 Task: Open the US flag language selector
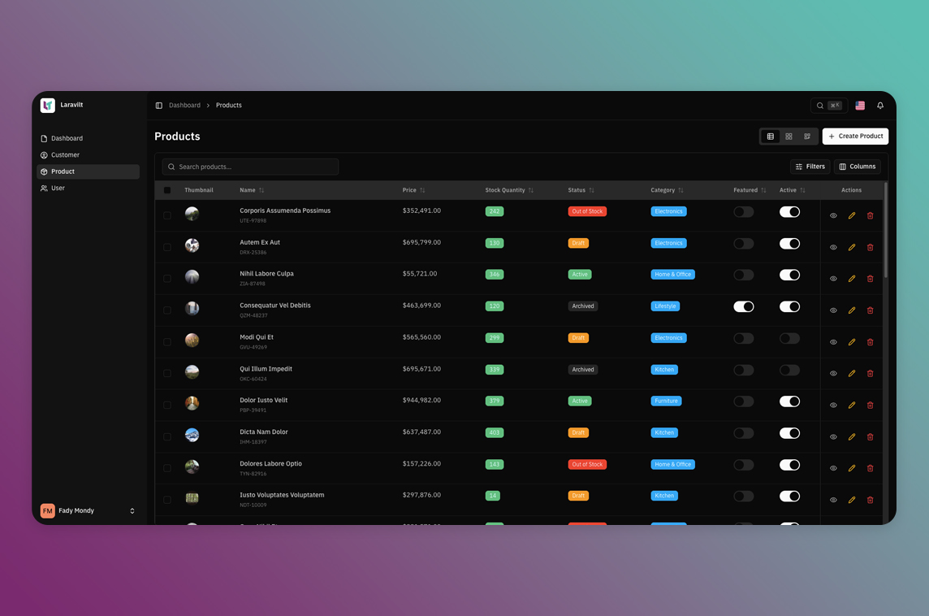click(x=860, y=106)
